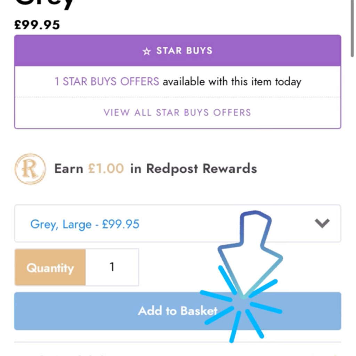356x356 pixels.
Task: Open the "Grey, Large - £99.95" selector
Action: point(85,224)
